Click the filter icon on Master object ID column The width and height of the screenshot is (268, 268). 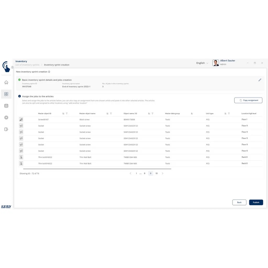pos(67,114)
